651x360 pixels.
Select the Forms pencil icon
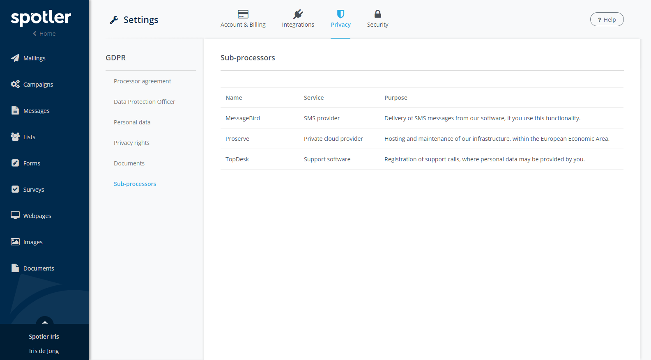pos(15,163)
